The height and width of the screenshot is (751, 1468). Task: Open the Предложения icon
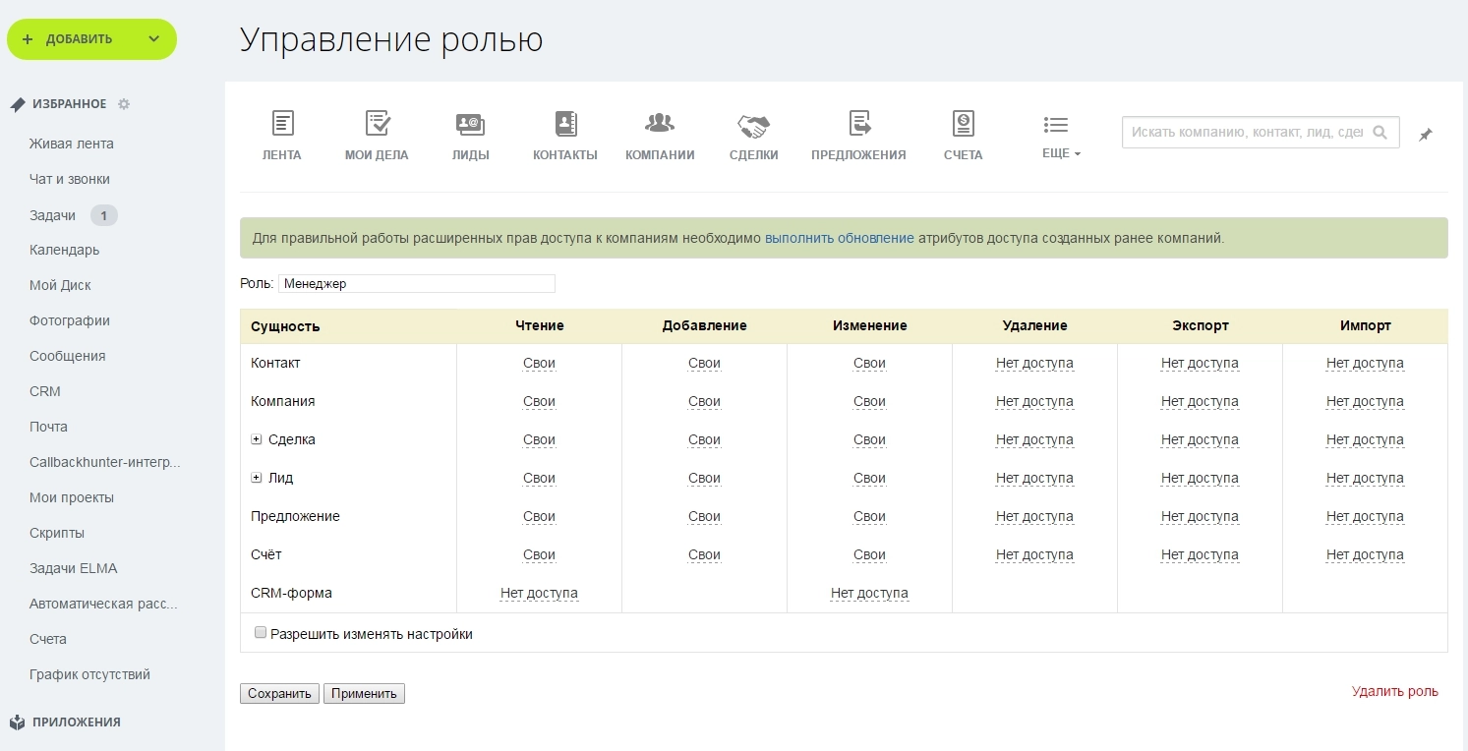pyautogui.click(x=859, y=124)
